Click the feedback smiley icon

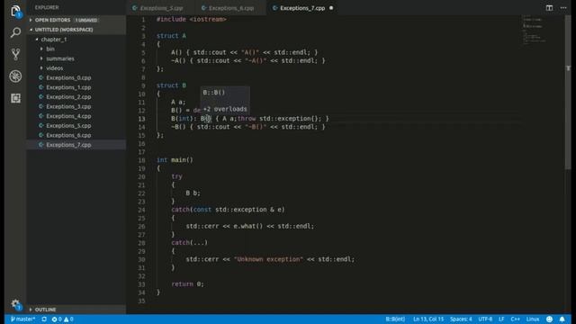(550, 319)
